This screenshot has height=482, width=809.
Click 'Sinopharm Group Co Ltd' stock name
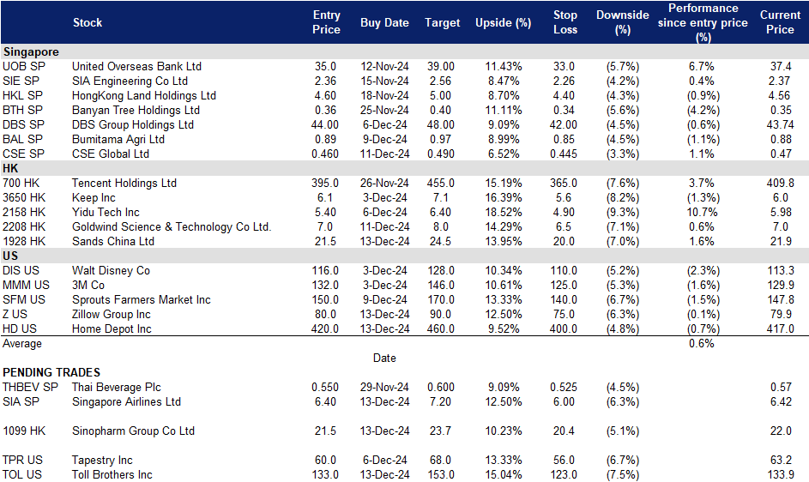(133, 431)
